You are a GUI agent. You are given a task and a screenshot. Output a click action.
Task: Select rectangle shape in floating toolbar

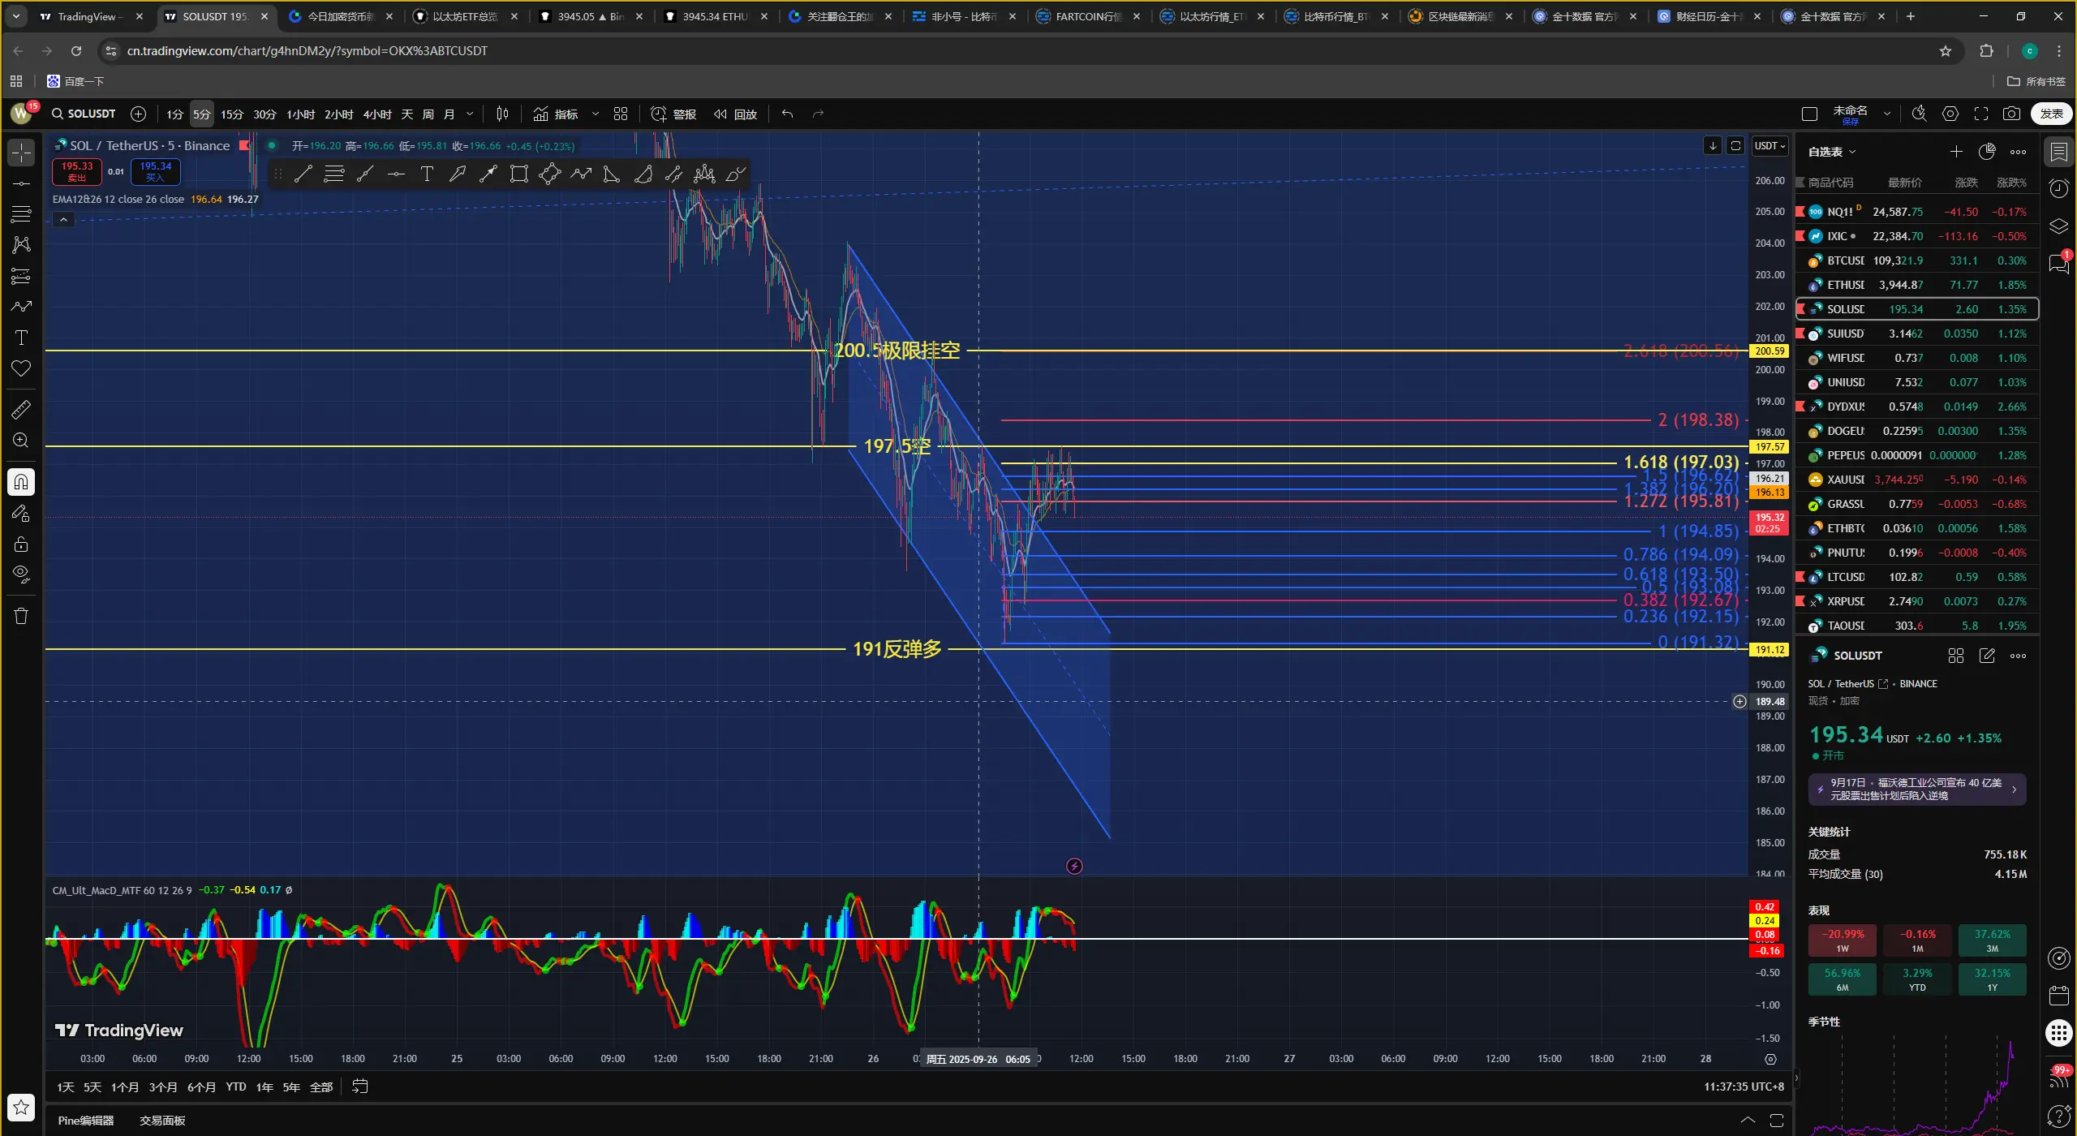(x=519, y=174)
